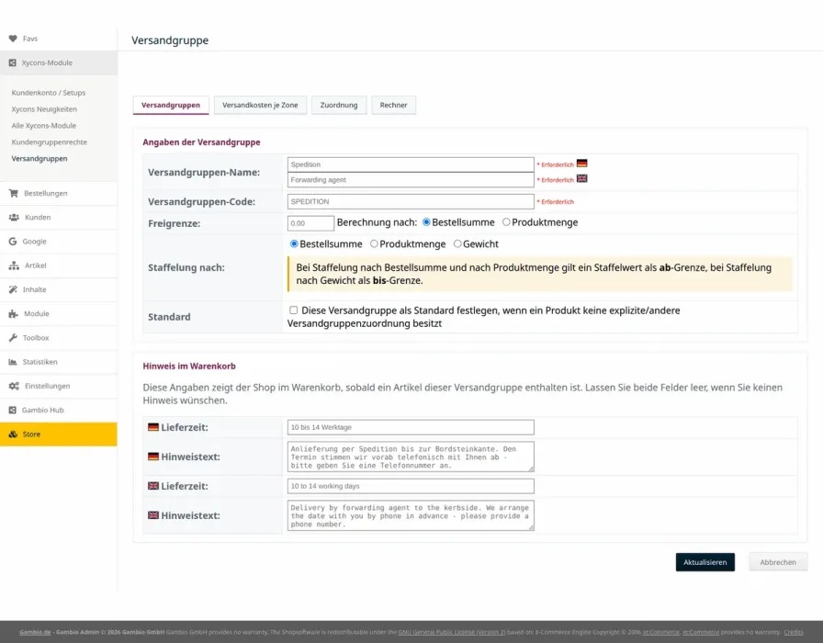The height and width of the screenshot is (643, 823).
Task: Click the Kunden people icon
Action: pos(14,218)
